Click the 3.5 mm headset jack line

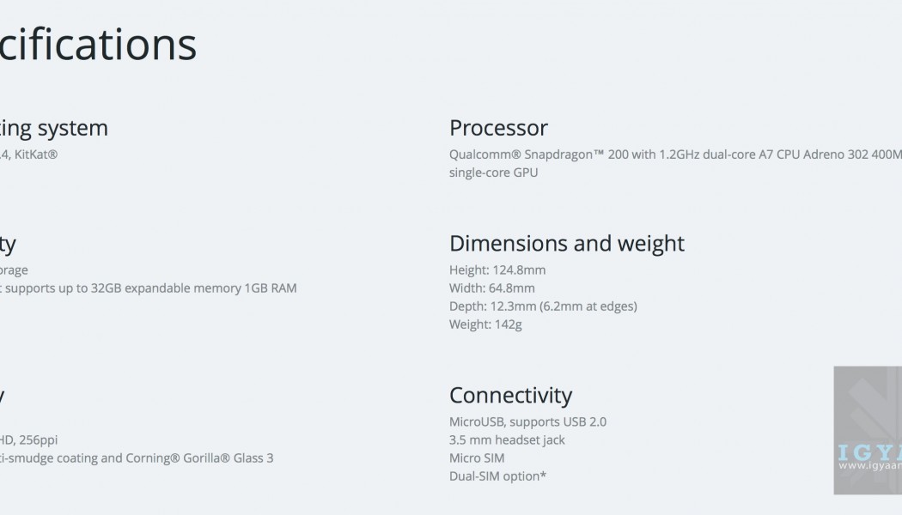[x=507, y=439]
